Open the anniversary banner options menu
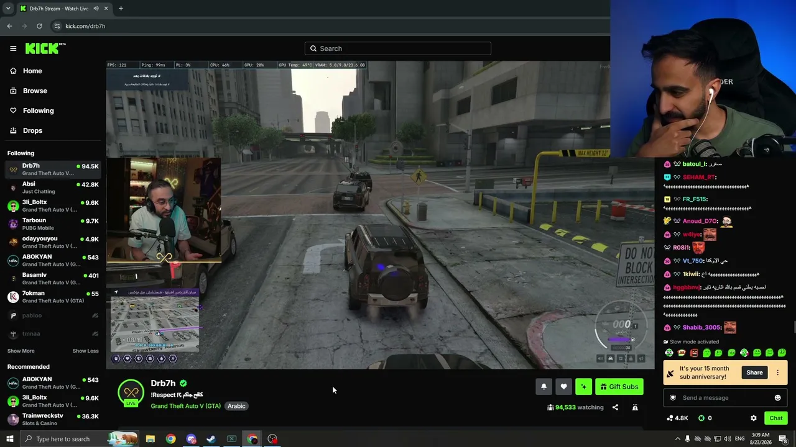Image resolution: width=796 pixels, height=447 pixels. (x=777, y=372)
